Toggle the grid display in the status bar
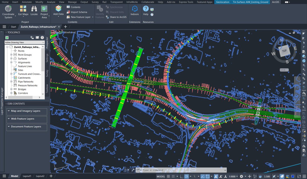This screenshot has width=307, height=179. point(168,176)
